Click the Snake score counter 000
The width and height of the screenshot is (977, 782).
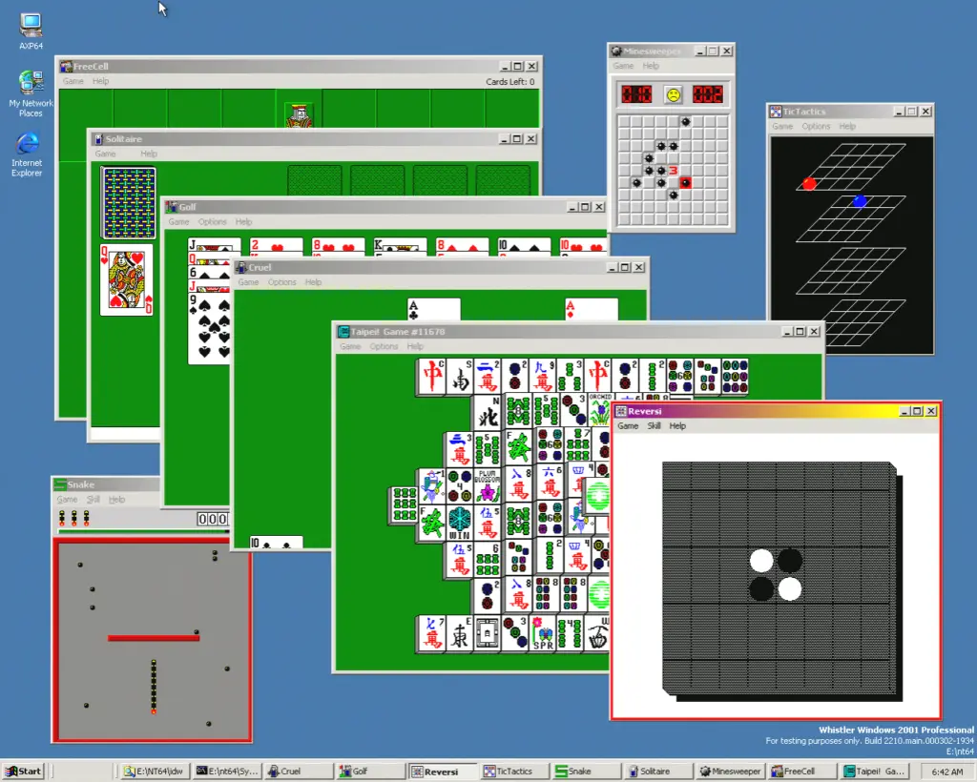tap(213, 519)
